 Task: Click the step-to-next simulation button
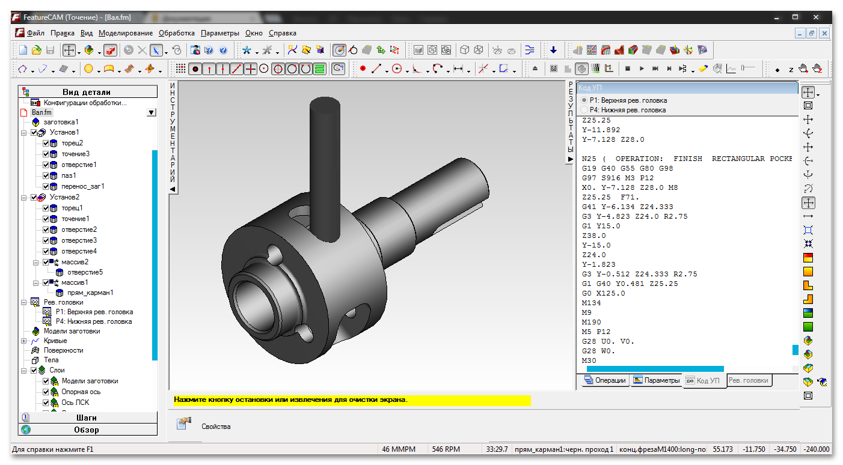[669, 69]
